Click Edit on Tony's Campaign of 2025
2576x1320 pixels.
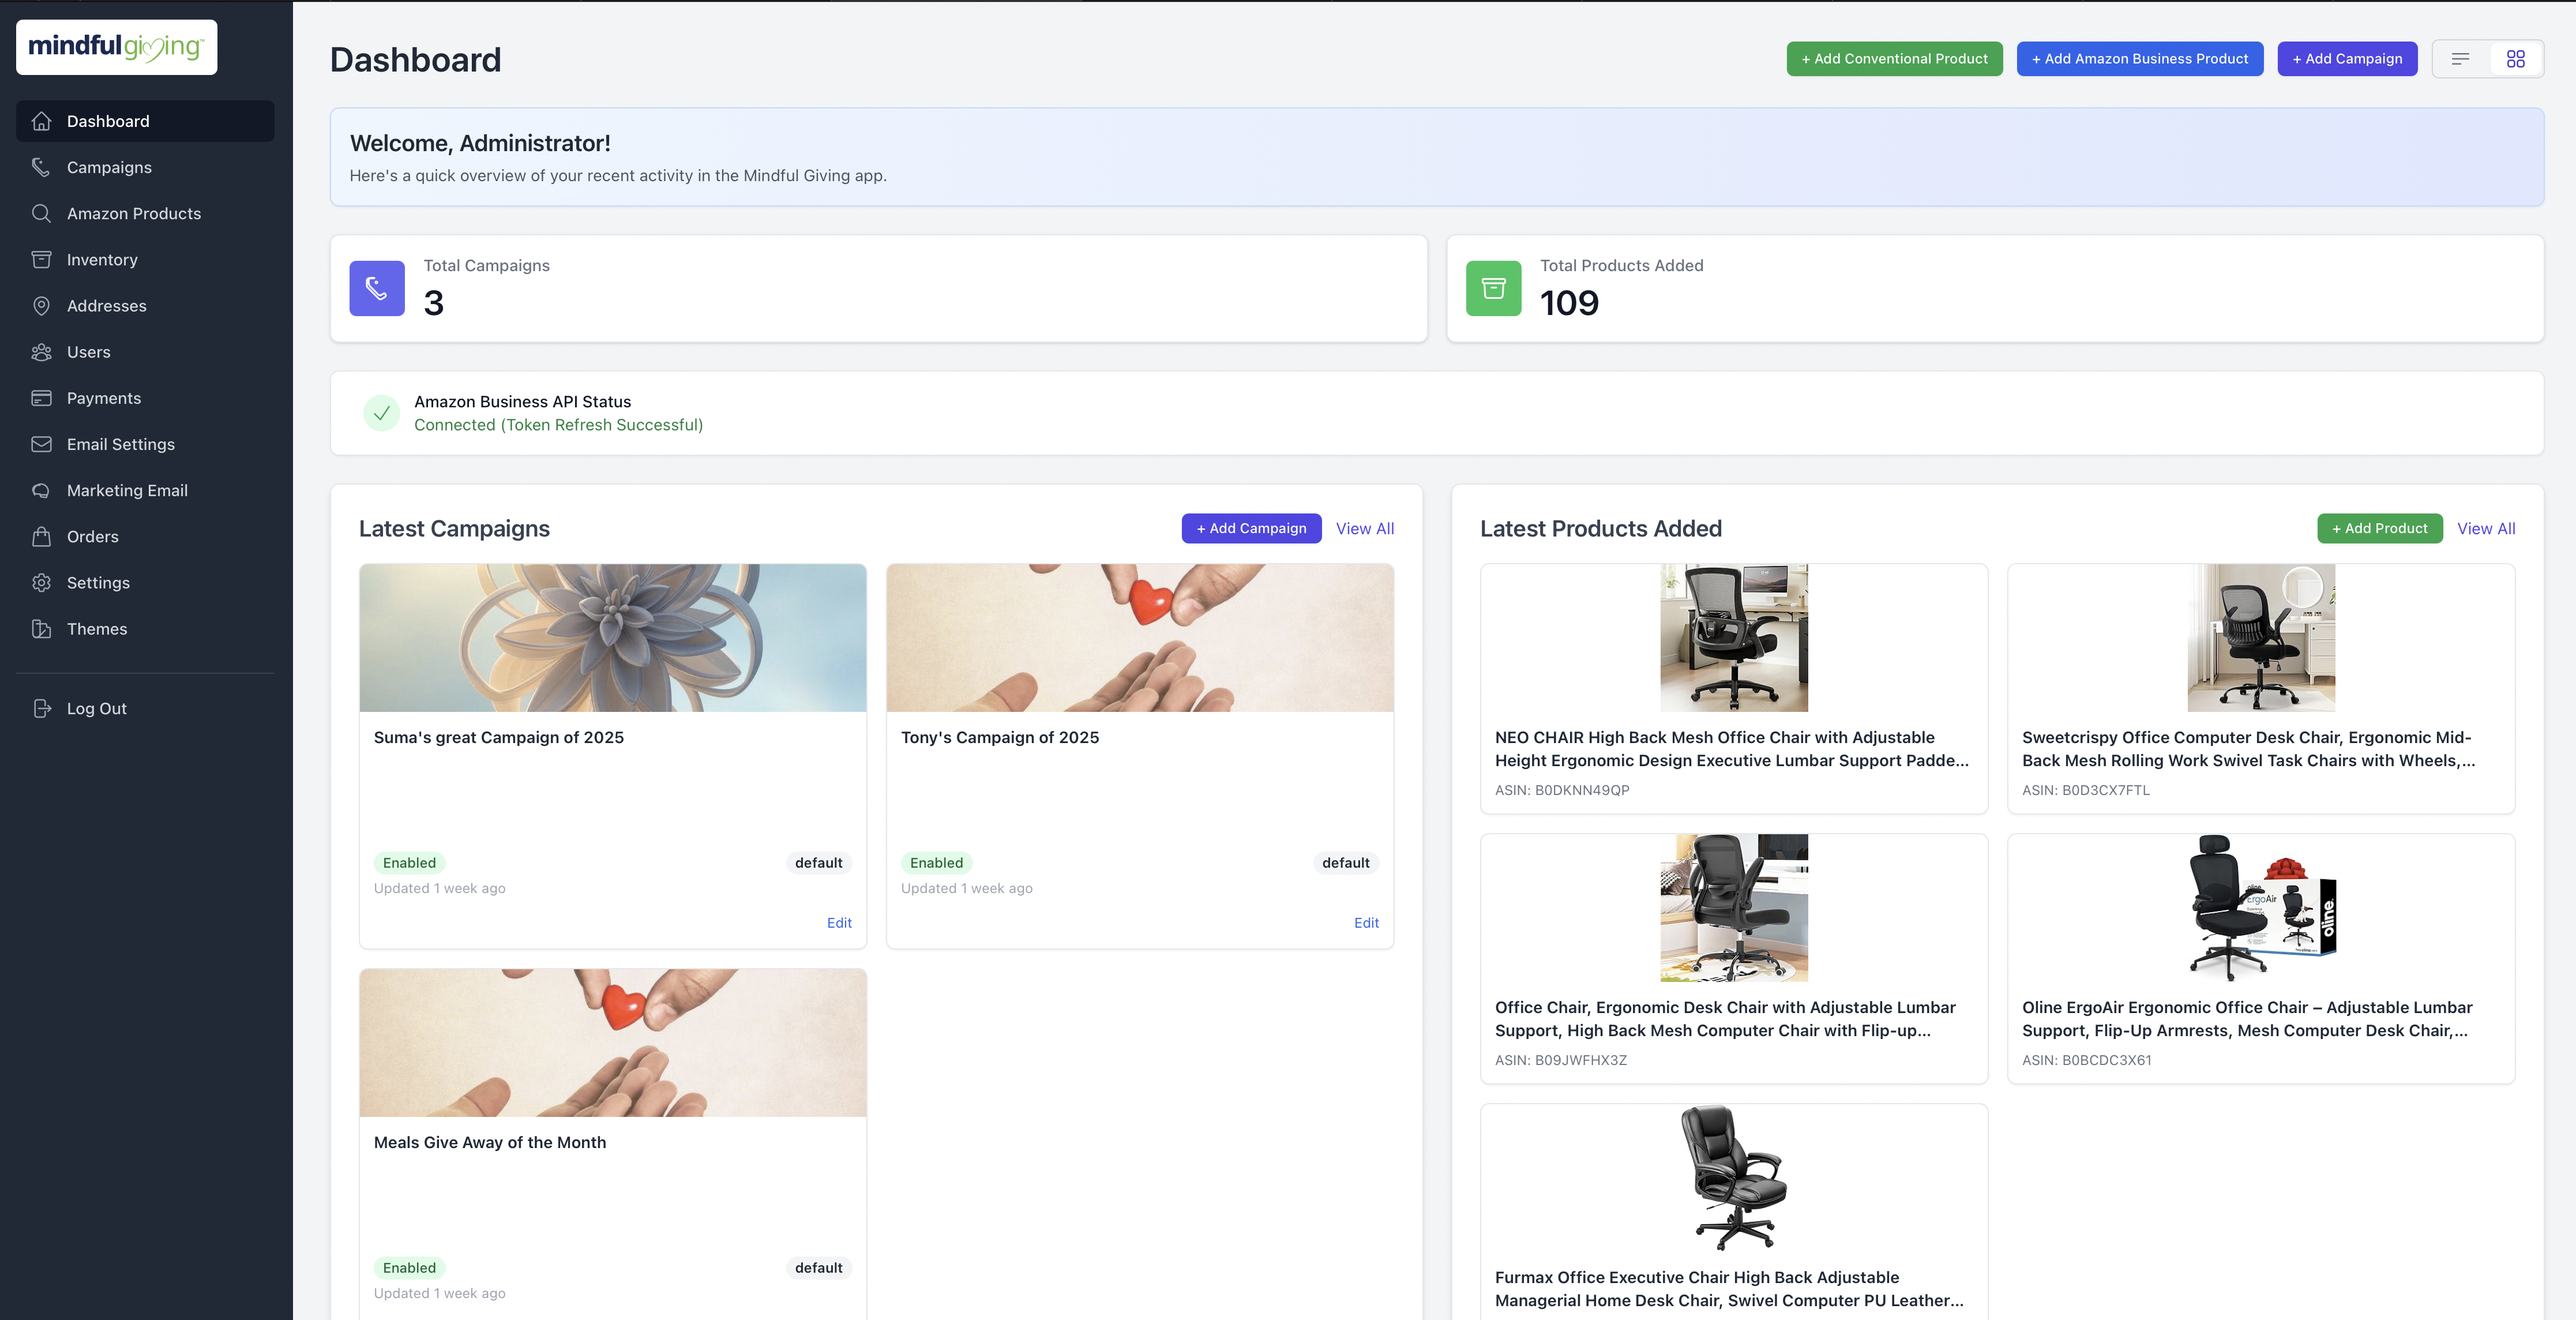(1365, 923)
